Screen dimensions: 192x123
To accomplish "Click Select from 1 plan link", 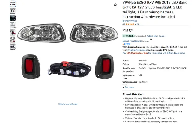I will [156, 36].
